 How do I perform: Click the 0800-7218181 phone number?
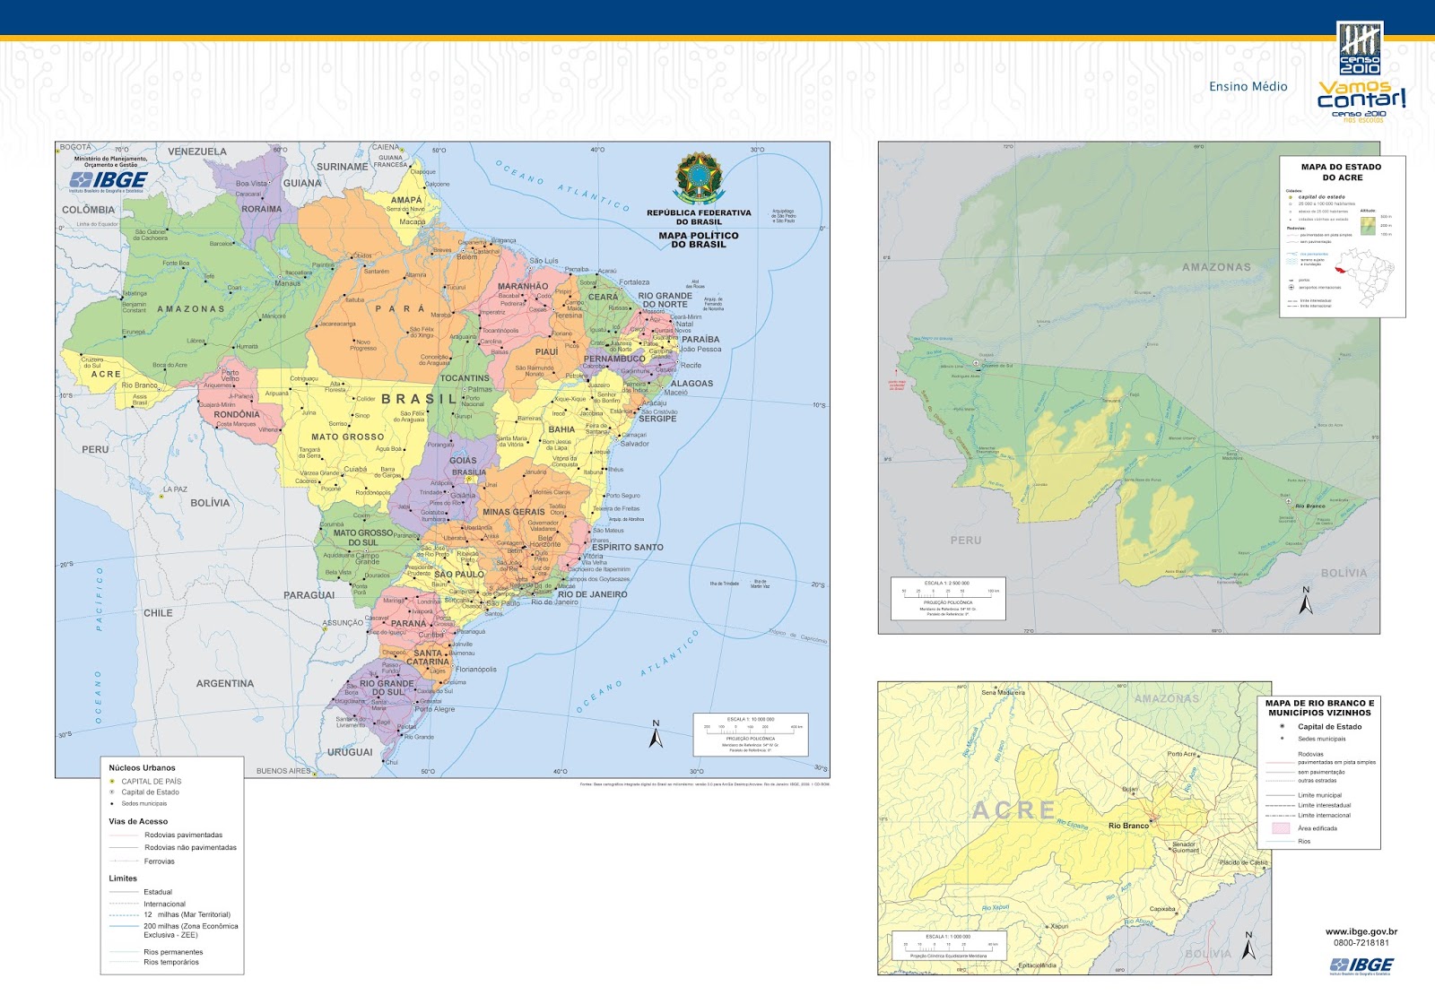tap(1362, 944)
